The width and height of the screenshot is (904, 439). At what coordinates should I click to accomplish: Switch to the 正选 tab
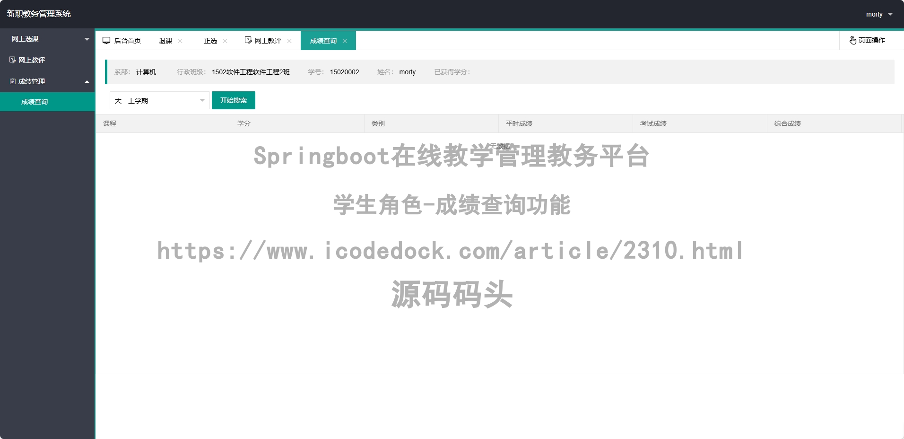click(x=210, y=41)
